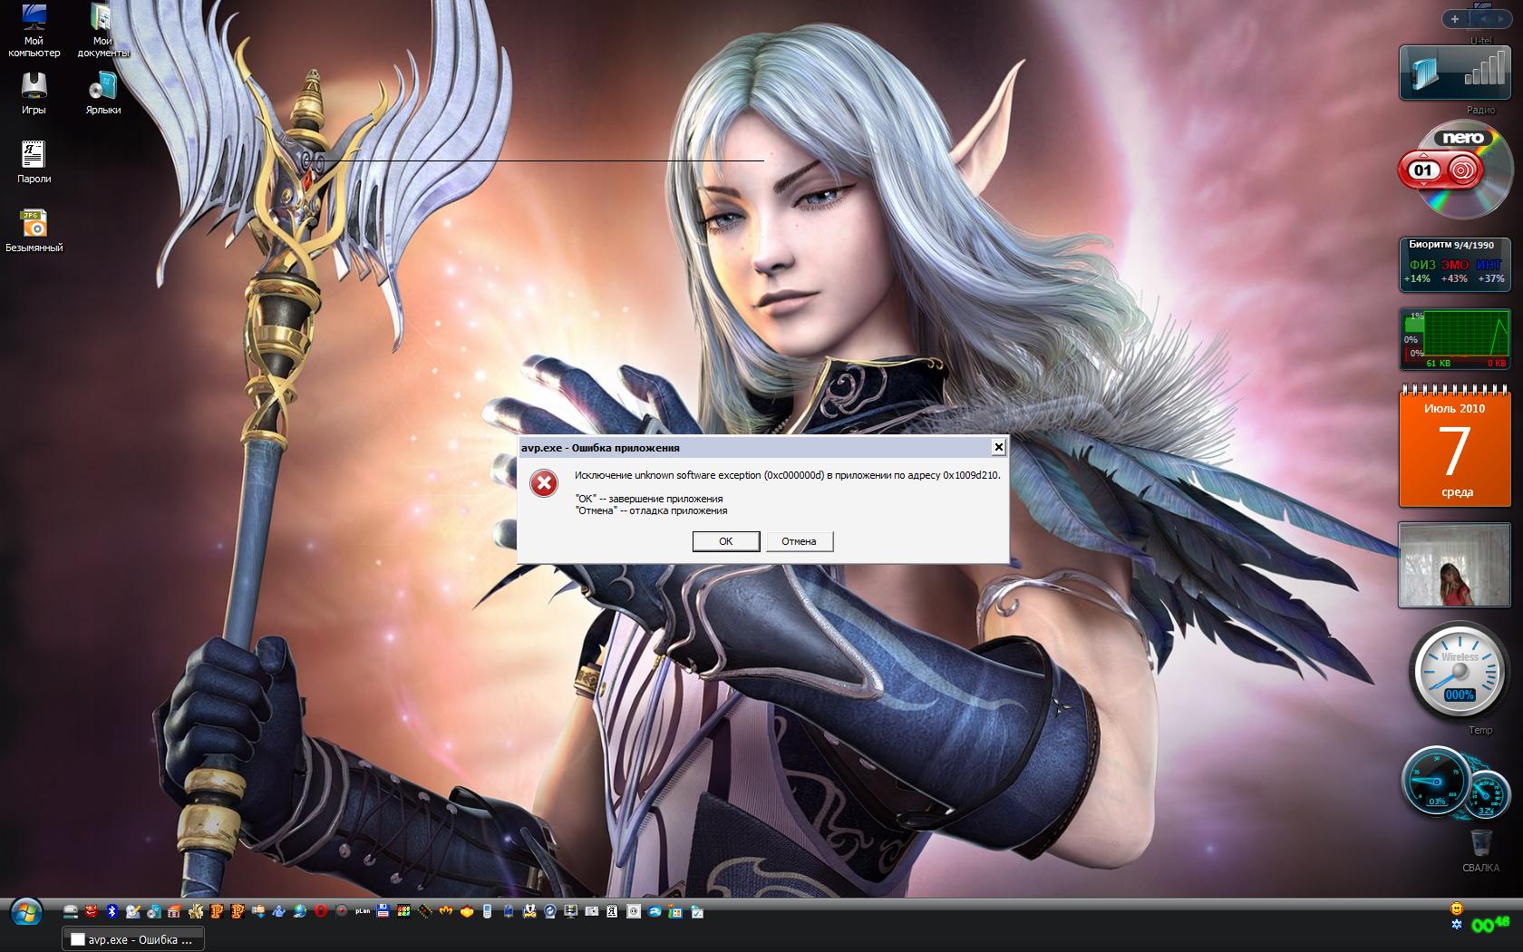The width and height of the screenshot is (1523, 952).
Task: Click the green network traffic graph gadget
Action: 1455,339
